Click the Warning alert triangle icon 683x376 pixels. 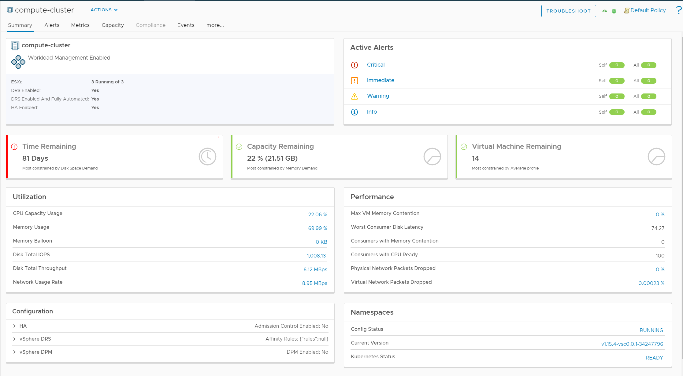click(355, 96)
